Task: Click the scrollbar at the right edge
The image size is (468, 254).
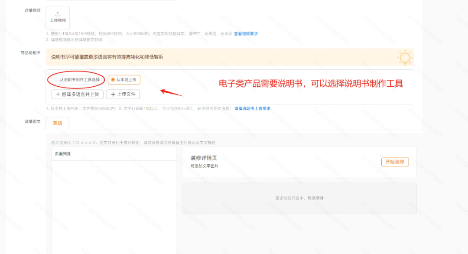Action: [x=466, y=127]
